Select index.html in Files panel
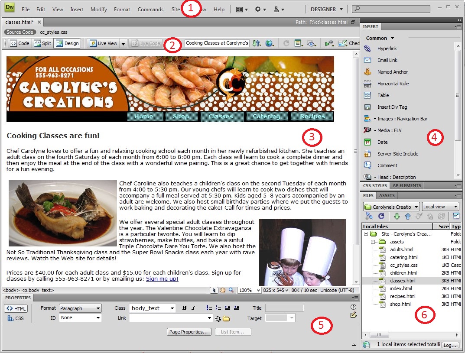Screen dimensions: 465x353 pyautogui.click(x=401, y=288)
